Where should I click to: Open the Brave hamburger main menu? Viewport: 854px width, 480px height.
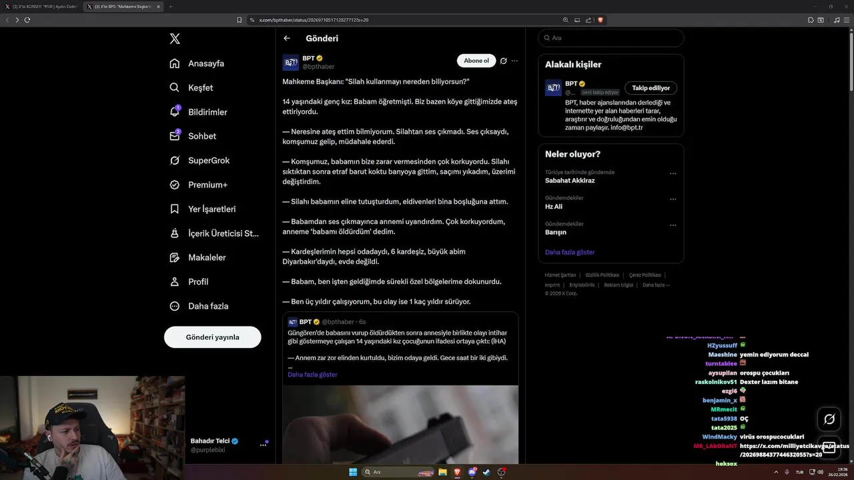click(847, 20)
